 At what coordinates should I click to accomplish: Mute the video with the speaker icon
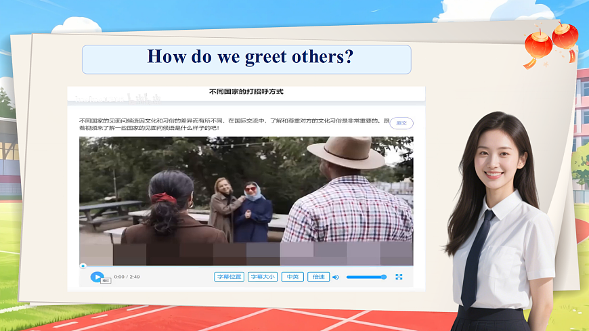(x=336, y=277)
